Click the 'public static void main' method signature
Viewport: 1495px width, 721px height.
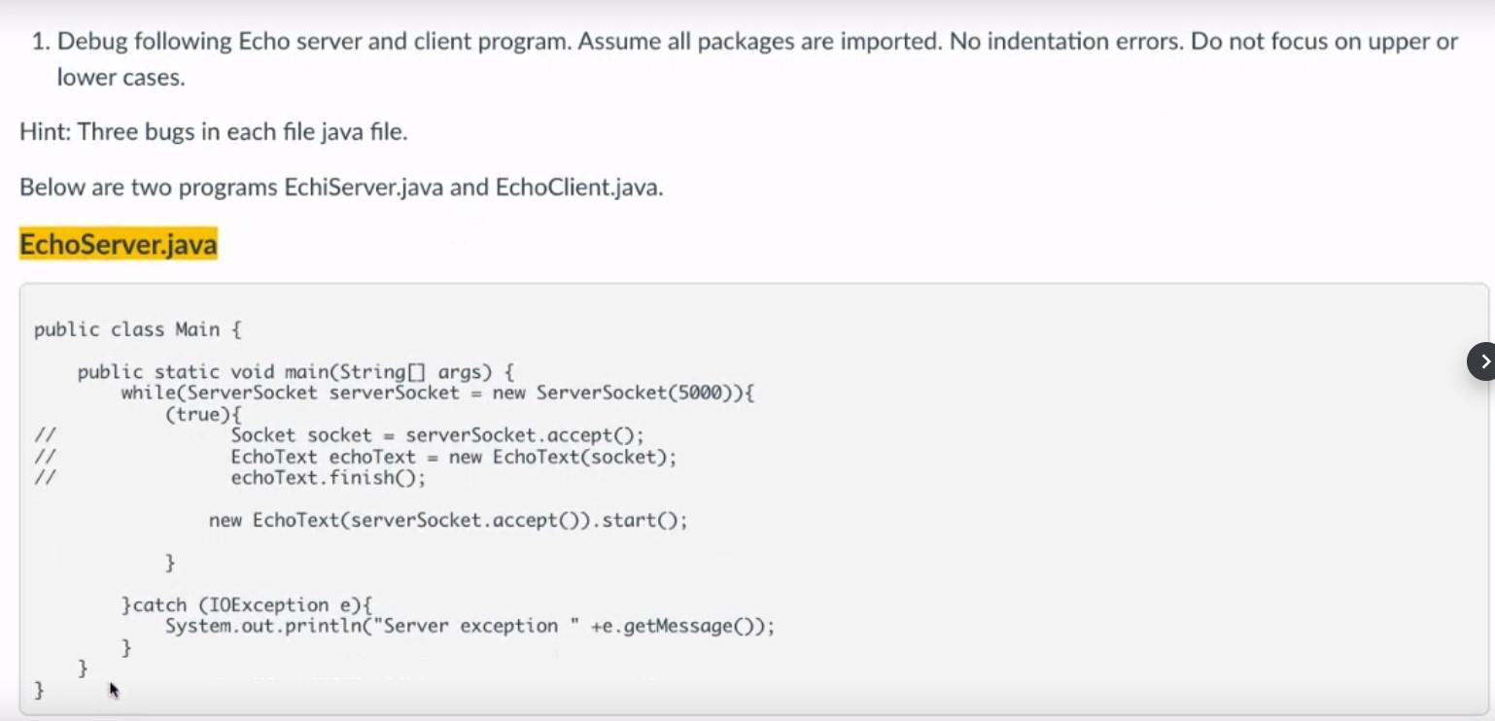pyautogui.click(x=296, y=371)
